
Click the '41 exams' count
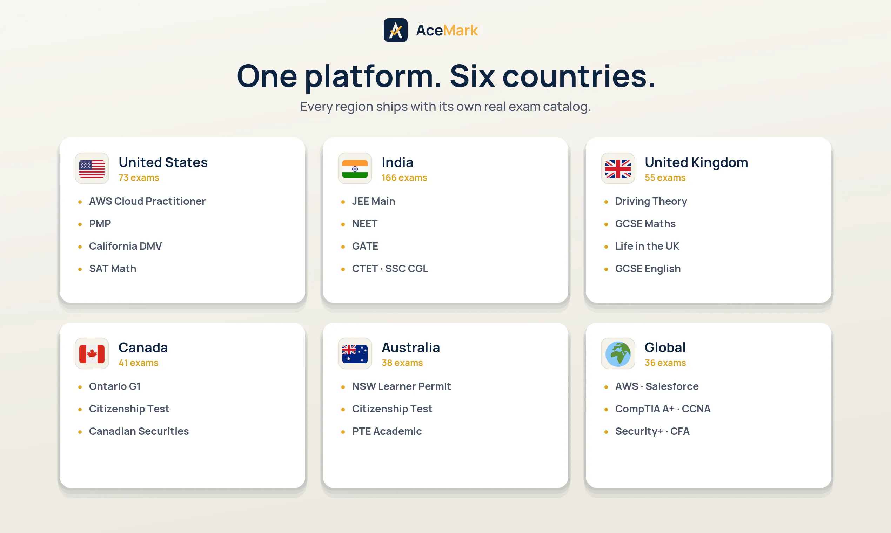(138, 363)
